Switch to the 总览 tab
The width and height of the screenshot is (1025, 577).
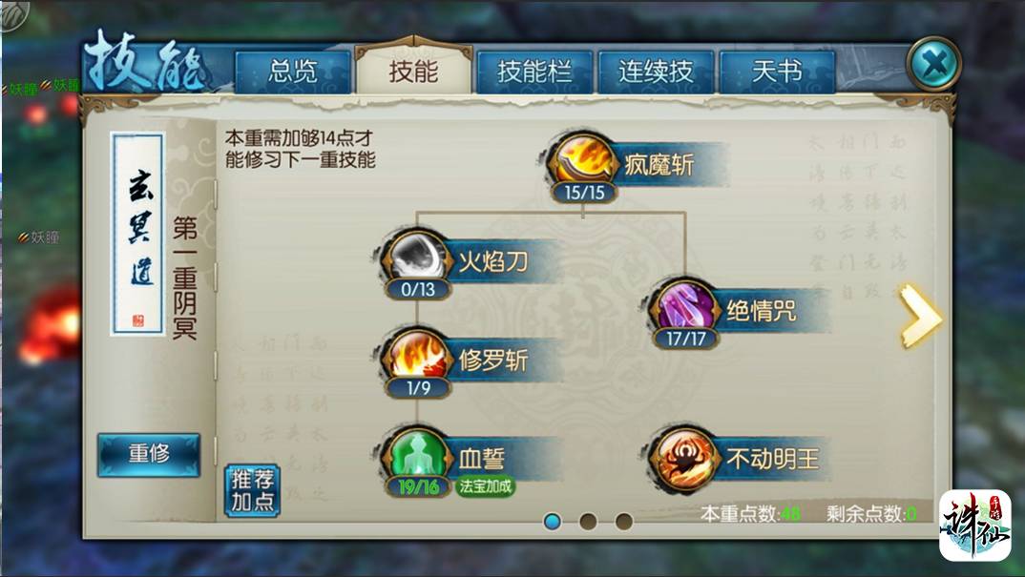coord(293,72)
